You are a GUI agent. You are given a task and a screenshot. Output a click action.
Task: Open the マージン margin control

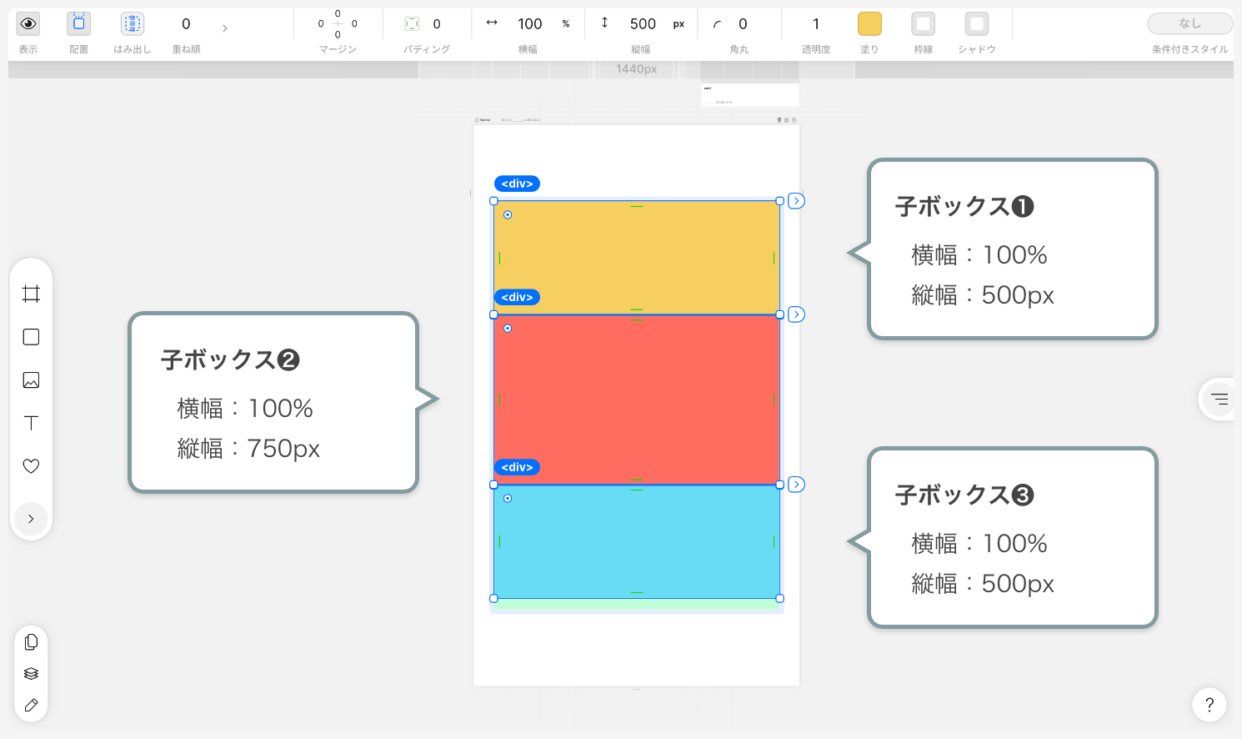[338, 24]
